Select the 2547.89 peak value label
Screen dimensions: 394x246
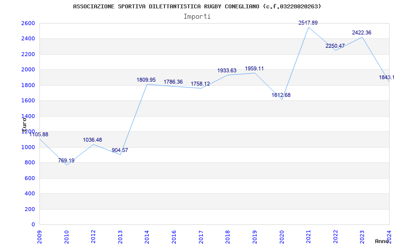point(308,23)
